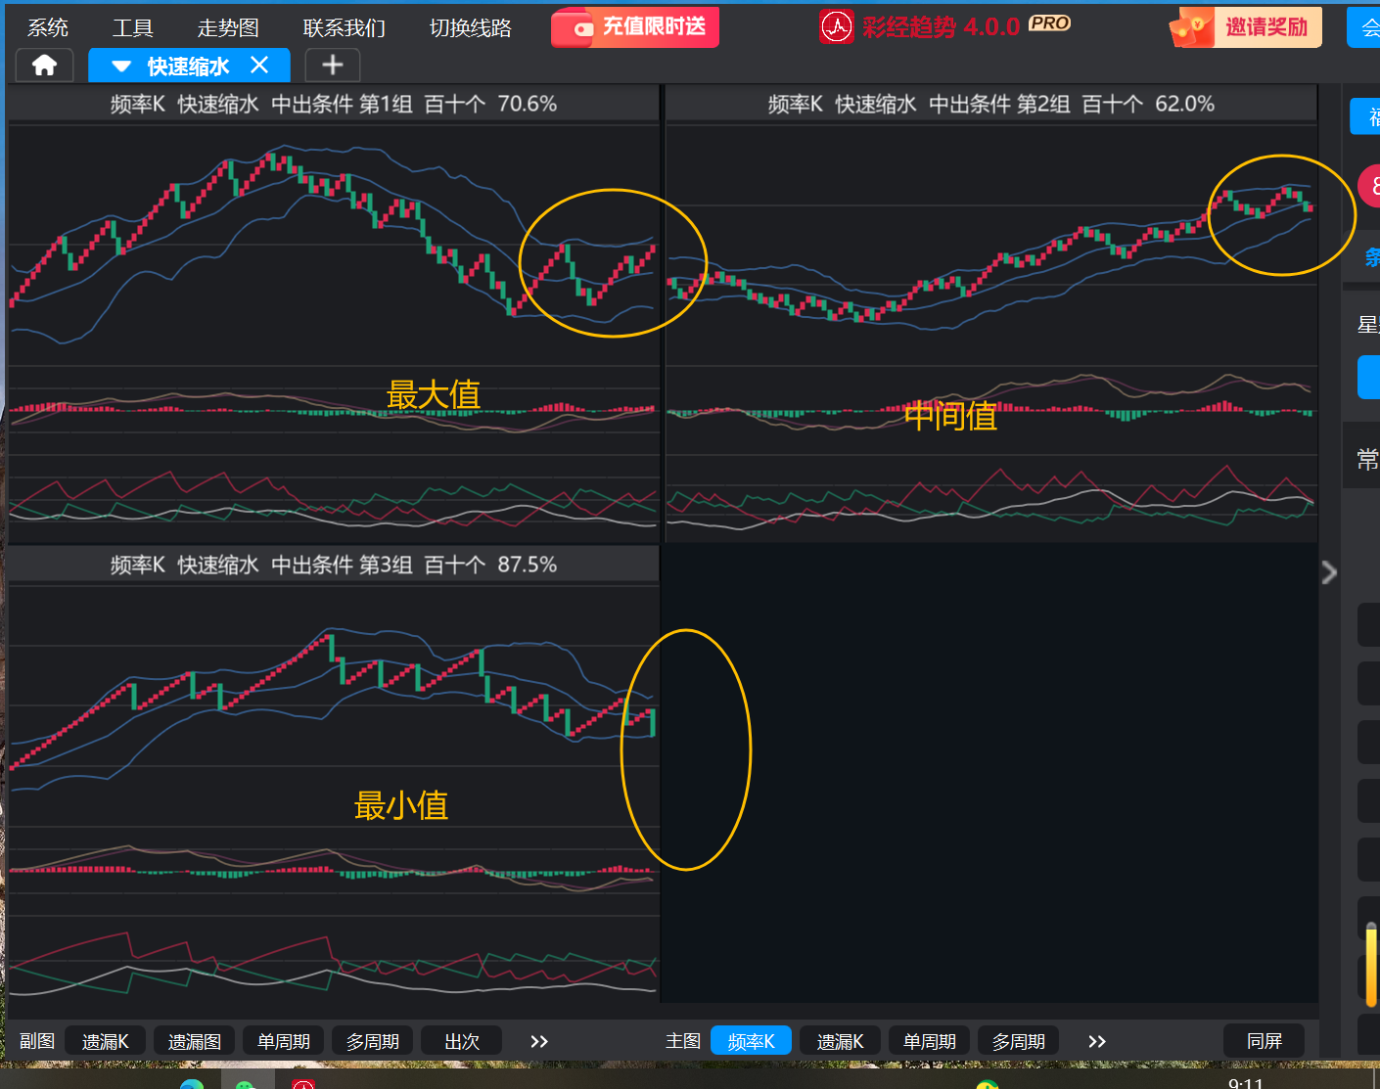This screenshot has width=1380, height=1089.
Task: Click 切换线路 in the menu bar
Action: 471,27
